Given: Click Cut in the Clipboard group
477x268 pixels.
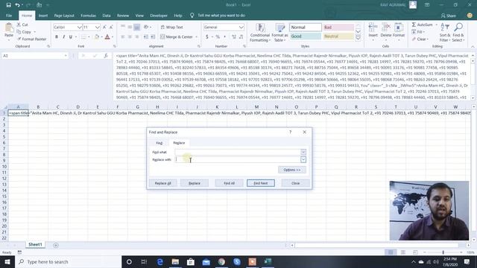Looking at the screenshot, I should pyautogui.click(x=22, y=25).
